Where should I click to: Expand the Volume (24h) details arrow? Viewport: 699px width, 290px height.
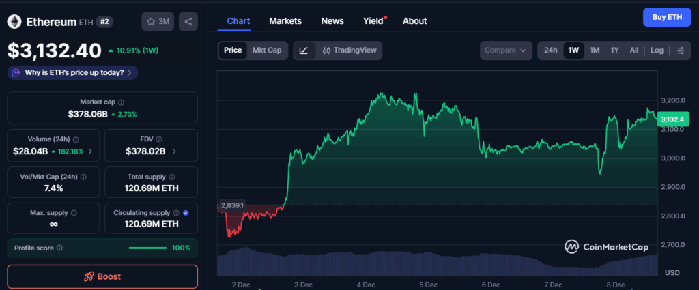pos(90,151)
